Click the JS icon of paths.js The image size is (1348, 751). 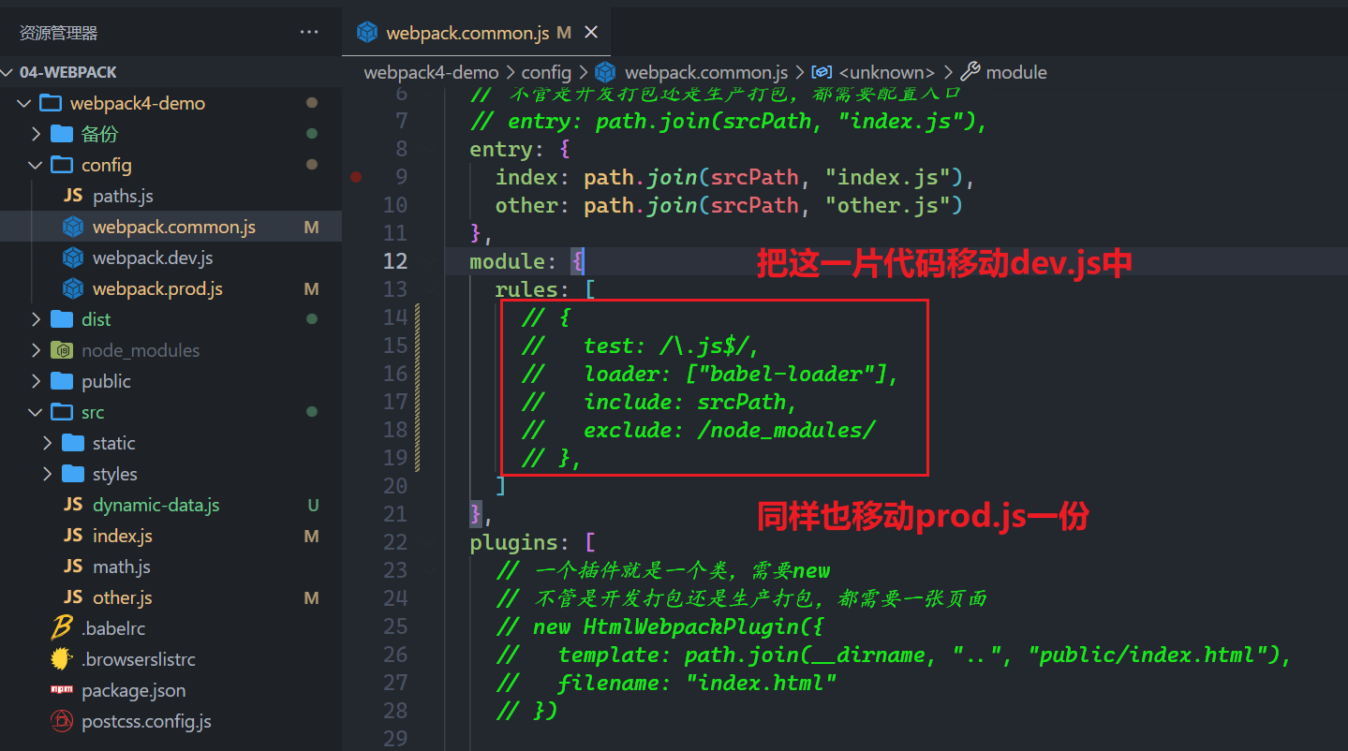(73, 196)
